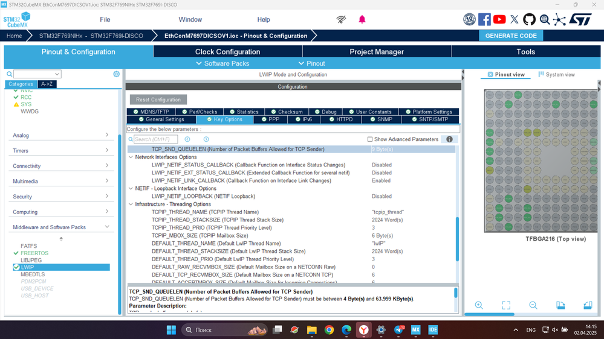The width and height of the screenshot is (604, 339).
Task: Open the Pinout dropdown menu
Action: pyautogui.click(x=311, y=63)
